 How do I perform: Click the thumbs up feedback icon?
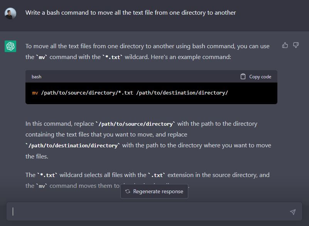coord(285,46)
